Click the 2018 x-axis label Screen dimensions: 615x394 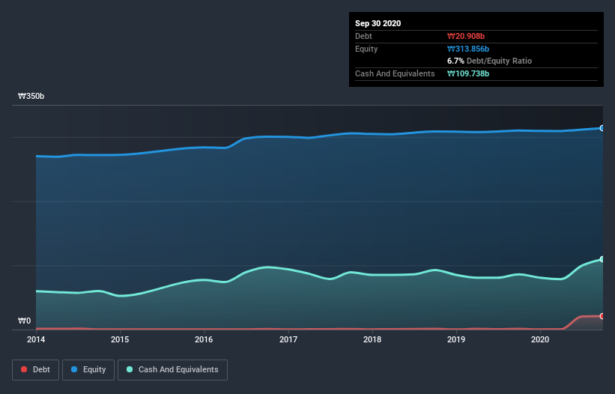pos(372,339)
